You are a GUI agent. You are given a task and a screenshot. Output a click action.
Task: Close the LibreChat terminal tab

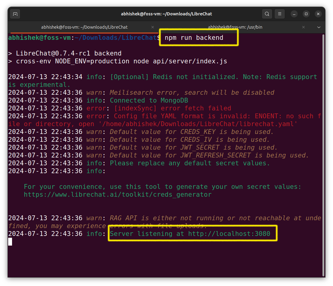tap(153, 27)
